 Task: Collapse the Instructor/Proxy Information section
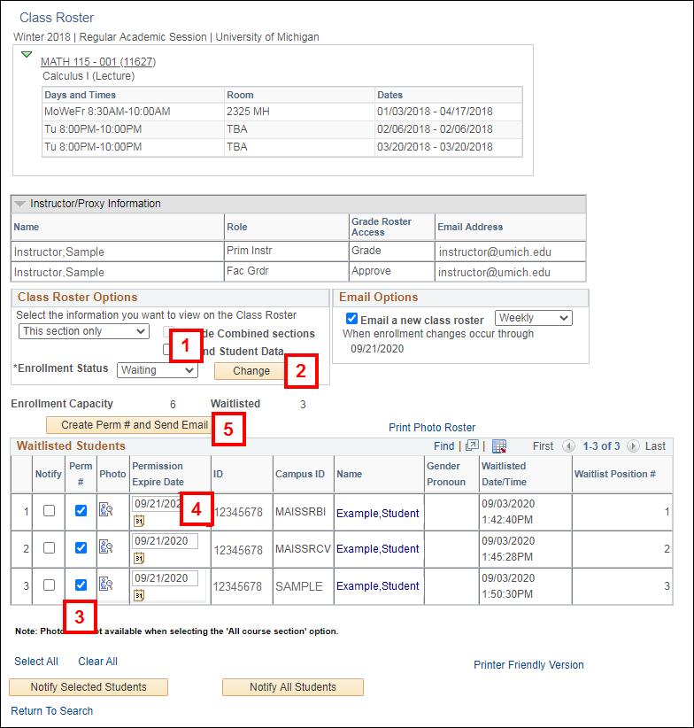[20, 204]
